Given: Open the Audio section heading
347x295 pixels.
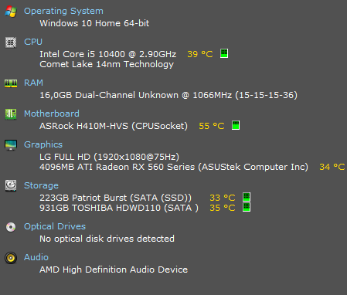Looking at the screenshot, I should click(x=36, y=257).
